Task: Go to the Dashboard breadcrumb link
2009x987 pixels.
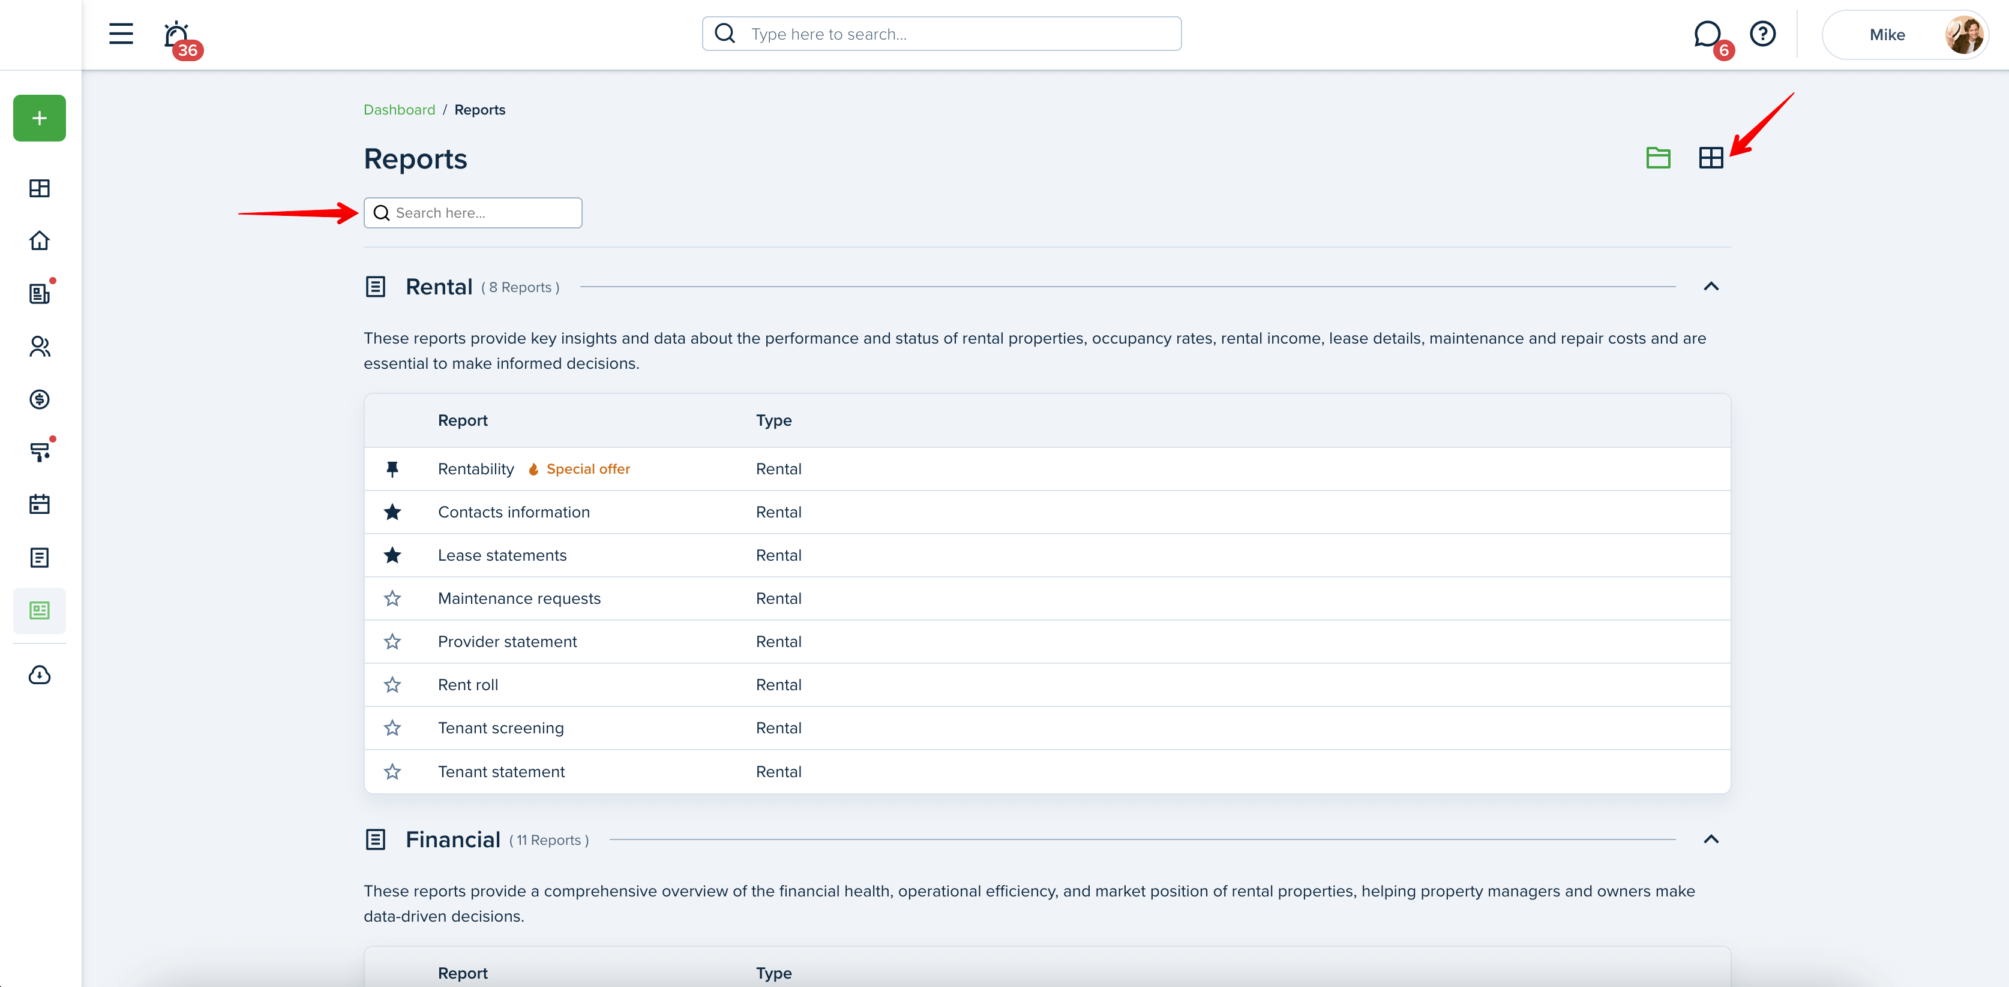Action: (399, 110)
